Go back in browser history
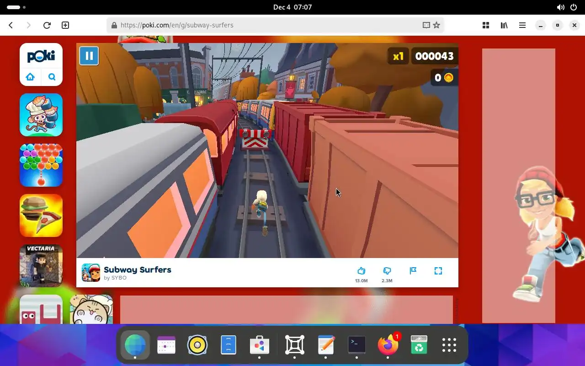 click(x=11, y=25)
